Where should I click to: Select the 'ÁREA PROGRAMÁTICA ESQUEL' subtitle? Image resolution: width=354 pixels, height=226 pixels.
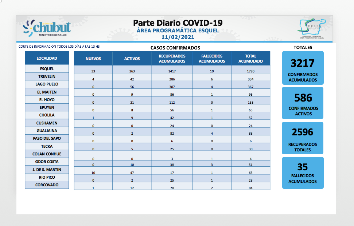[x=178, y=31]
